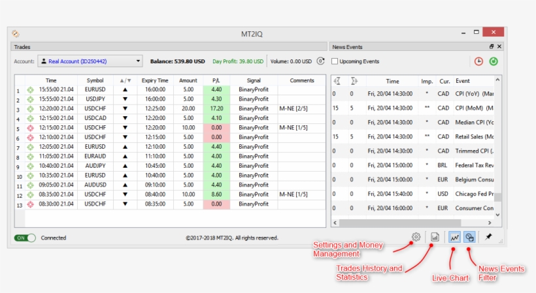Image resolution: width=536 pixels, height=293 pixels.
Task: Click the Connected status label
Action: click(x=54, y=238)
